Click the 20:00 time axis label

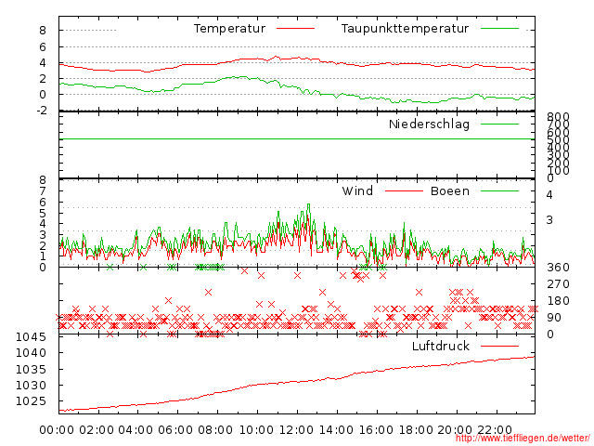pyautogui.click(x=455, y=430)
